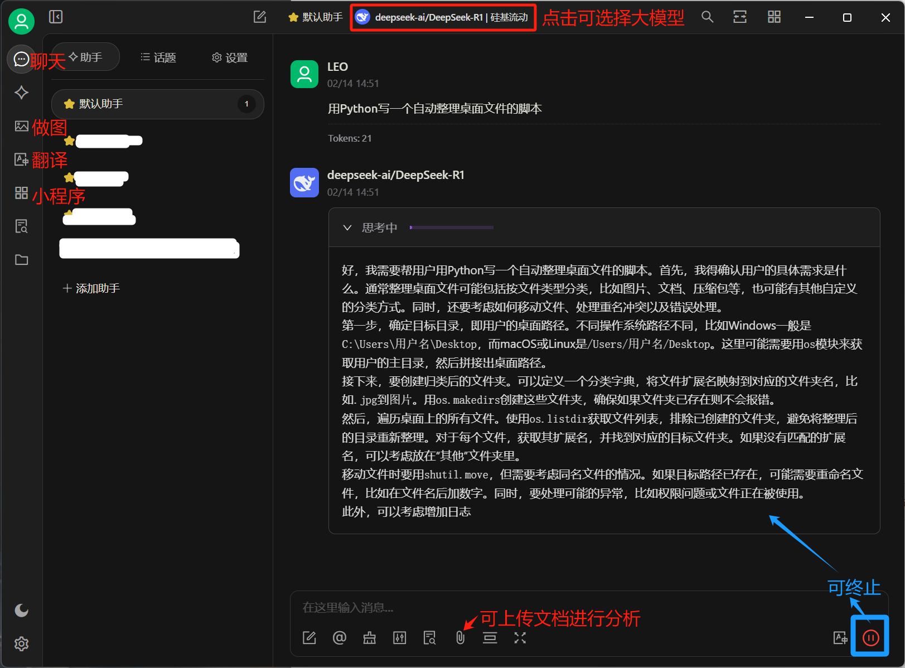905x668 pixels.
Task: Switch to the 话题 tab
Action: [158, 57]
